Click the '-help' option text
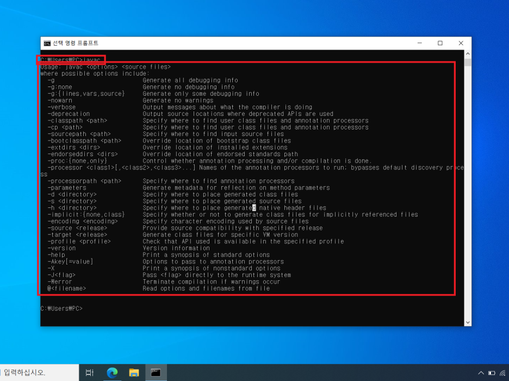 tap(56, 255)
